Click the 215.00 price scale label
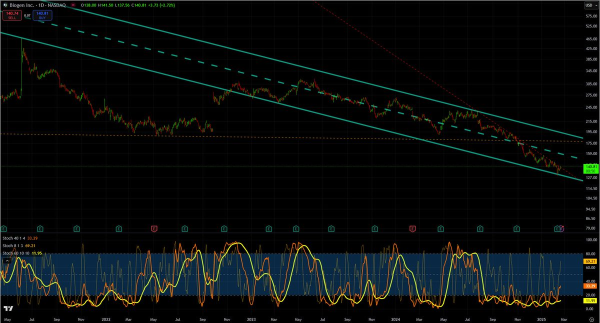Viewport: 600px width, 323px height. click(x=590, y=121)
